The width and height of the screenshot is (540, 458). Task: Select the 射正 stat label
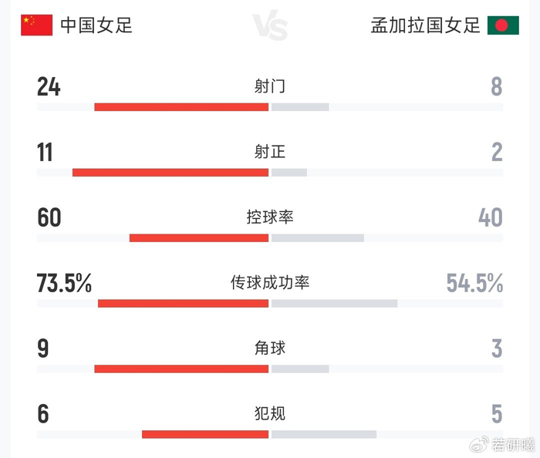(270, 152)
